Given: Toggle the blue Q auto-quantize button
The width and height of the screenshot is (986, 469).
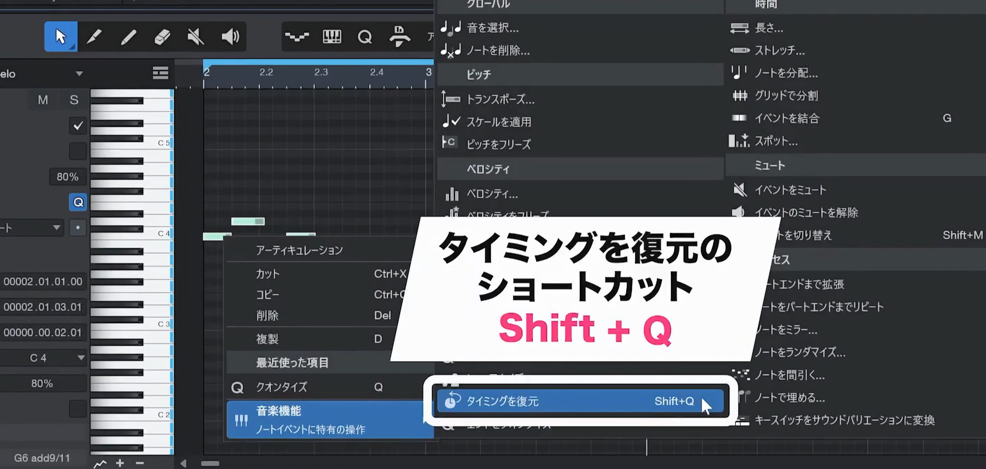Looking at the screenshot, I should pyautogui.click(x=78, y=202).
